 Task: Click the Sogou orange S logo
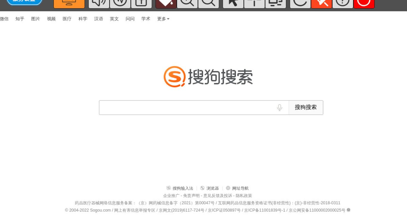pyautogui.click(x=175, y=77)
